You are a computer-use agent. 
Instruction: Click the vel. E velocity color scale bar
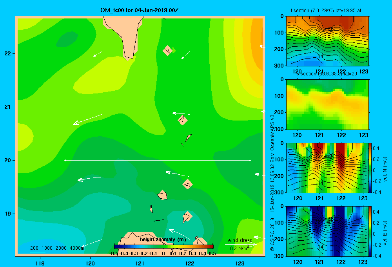pos(370,231)
